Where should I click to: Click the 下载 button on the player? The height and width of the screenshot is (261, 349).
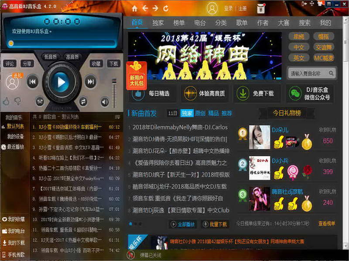coord(114,64)
